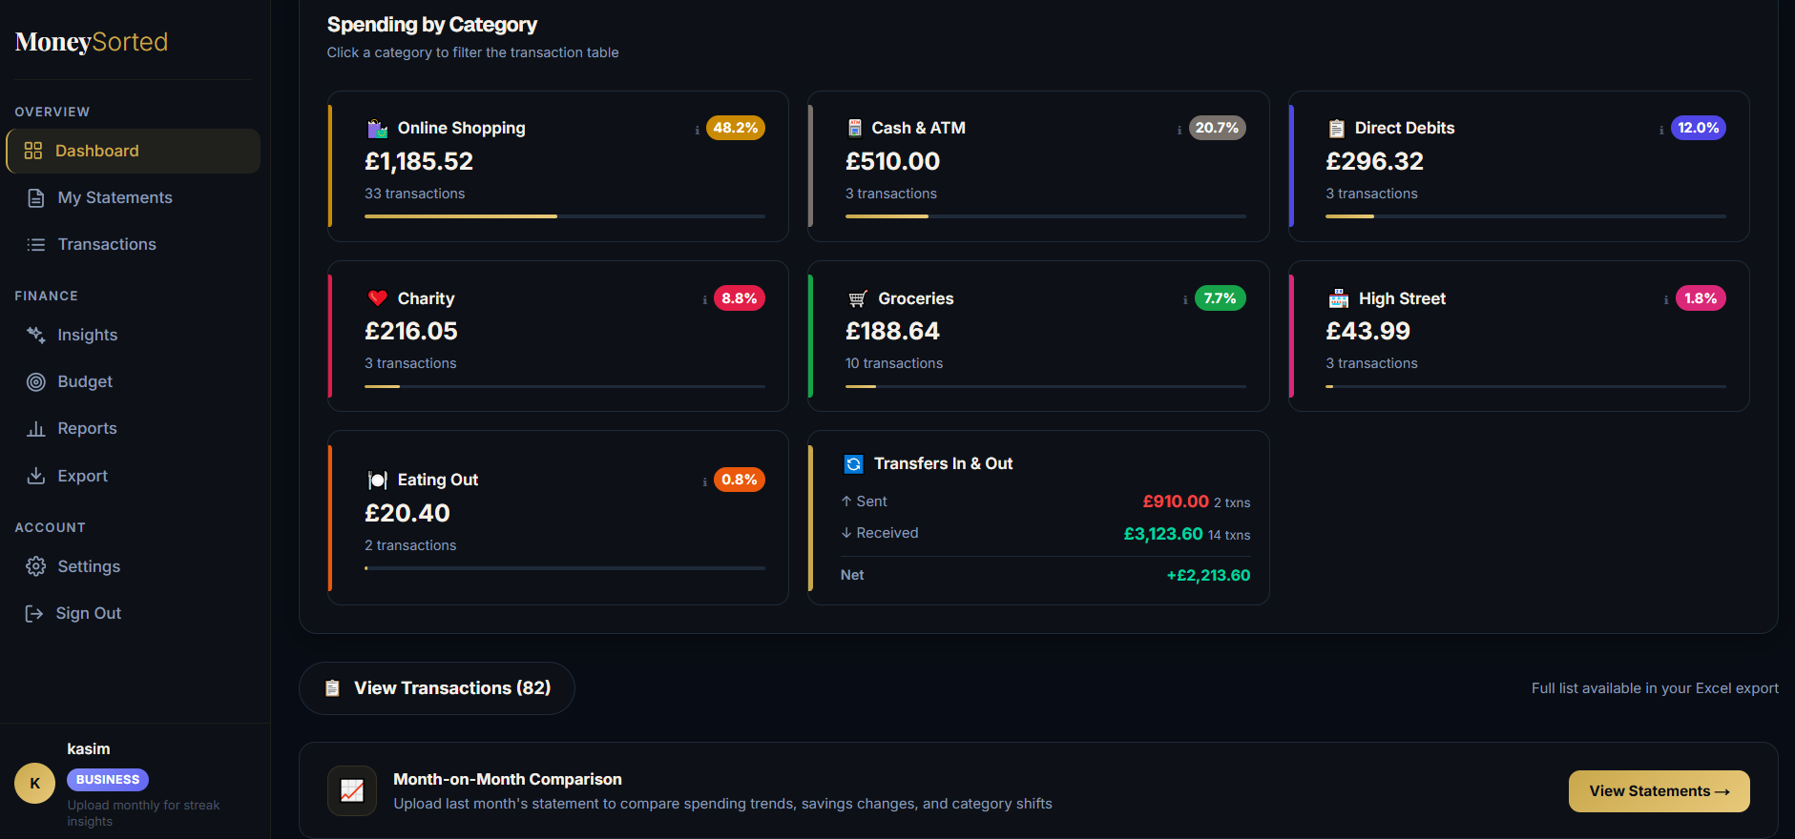Open the Reports section
The image size is (1795, 839).
coord(133,428)
